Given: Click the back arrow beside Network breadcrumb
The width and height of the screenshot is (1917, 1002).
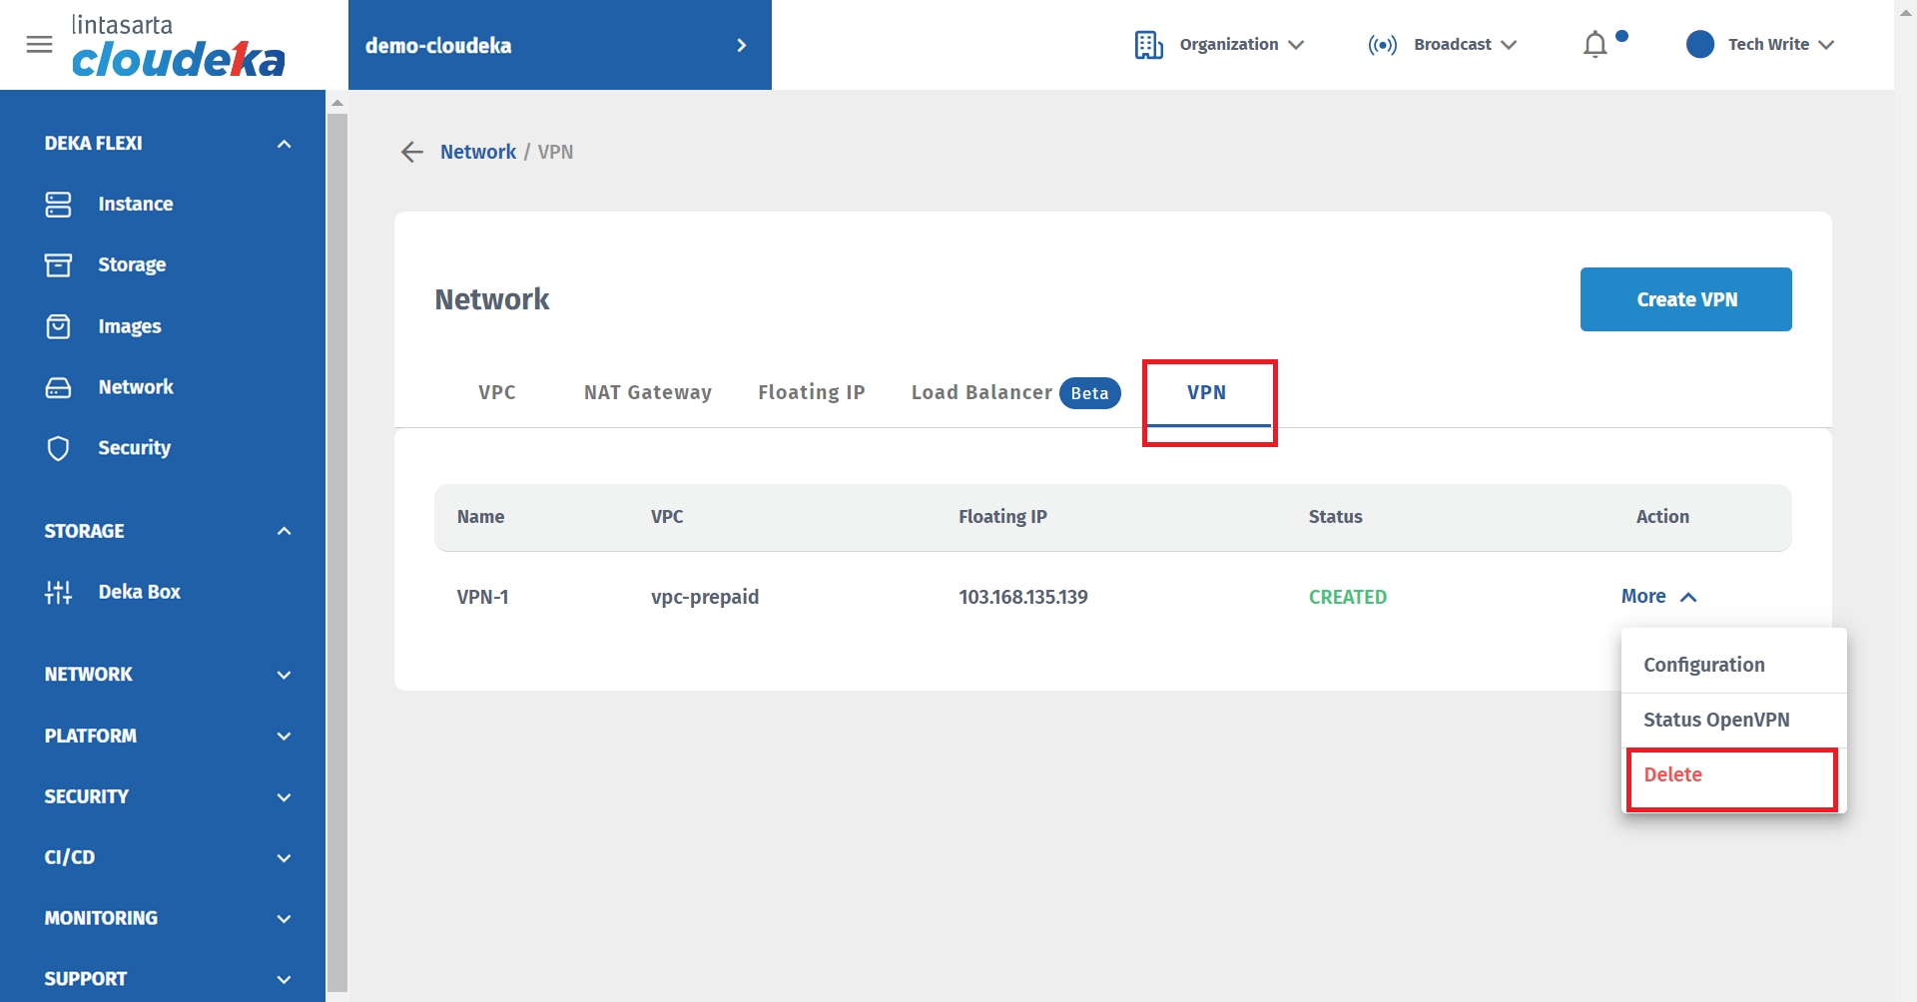Looking at the screenshot, I should tap(411, 152).
